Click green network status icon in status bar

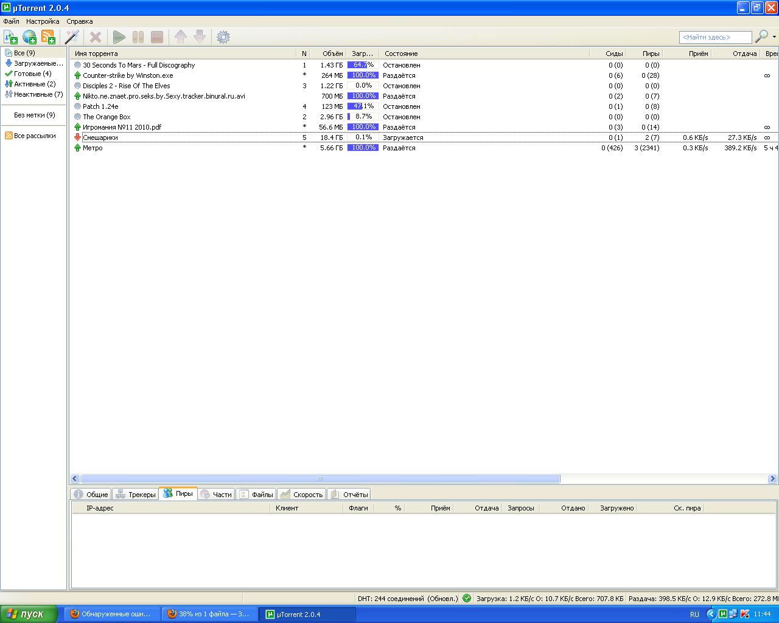467,598
